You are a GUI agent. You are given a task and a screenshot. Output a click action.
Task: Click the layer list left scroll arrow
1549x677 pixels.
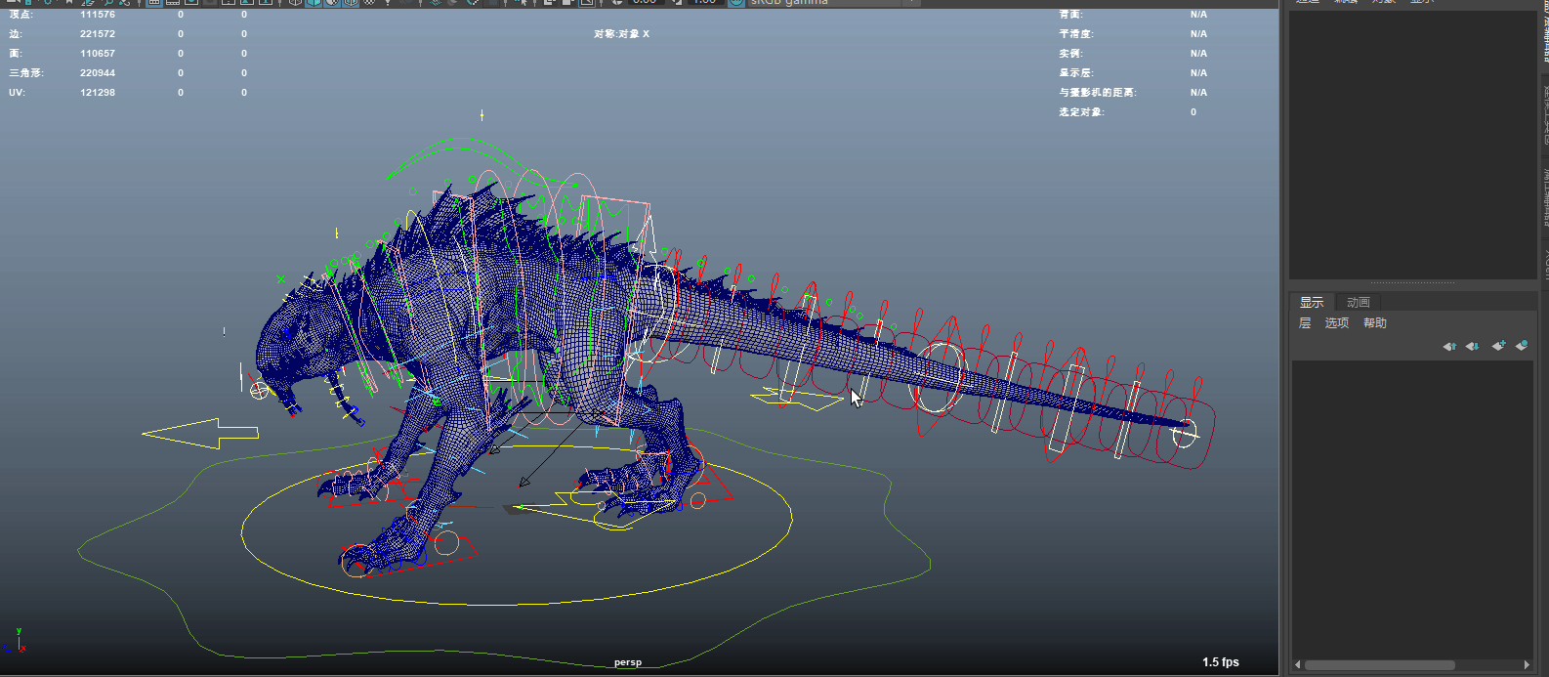pyautogui.click(x=1298, y=665)
